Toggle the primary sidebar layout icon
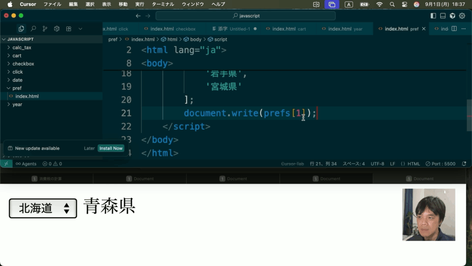 pyautogui.click(x=433, y=16)
